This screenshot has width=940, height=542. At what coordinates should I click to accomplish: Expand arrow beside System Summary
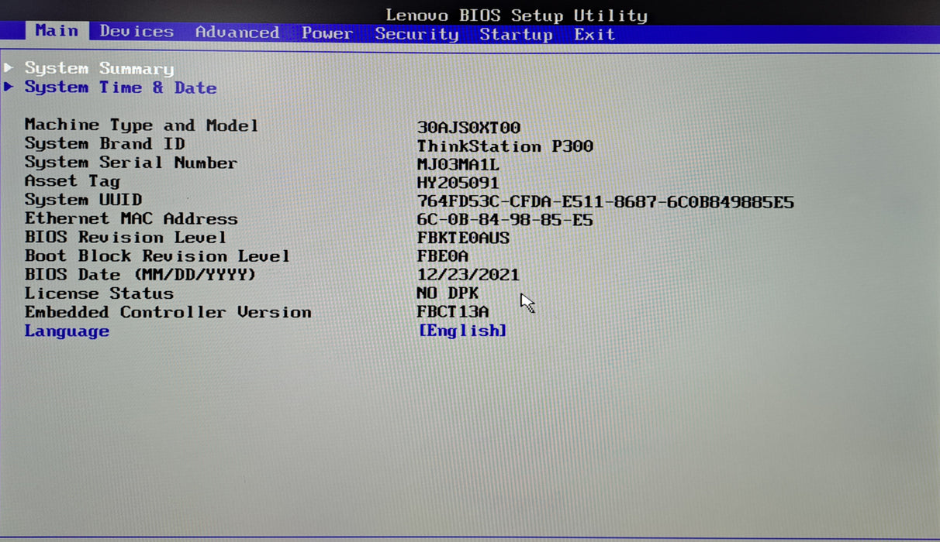(9, 67)
